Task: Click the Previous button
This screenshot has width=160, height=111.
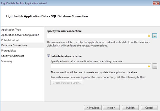Action: tap(93, 108)
